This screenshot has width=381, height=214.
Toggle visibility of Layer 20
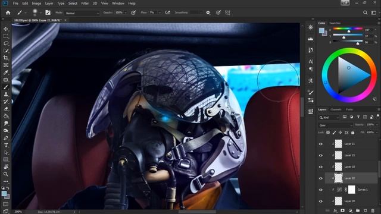[321, 201]
